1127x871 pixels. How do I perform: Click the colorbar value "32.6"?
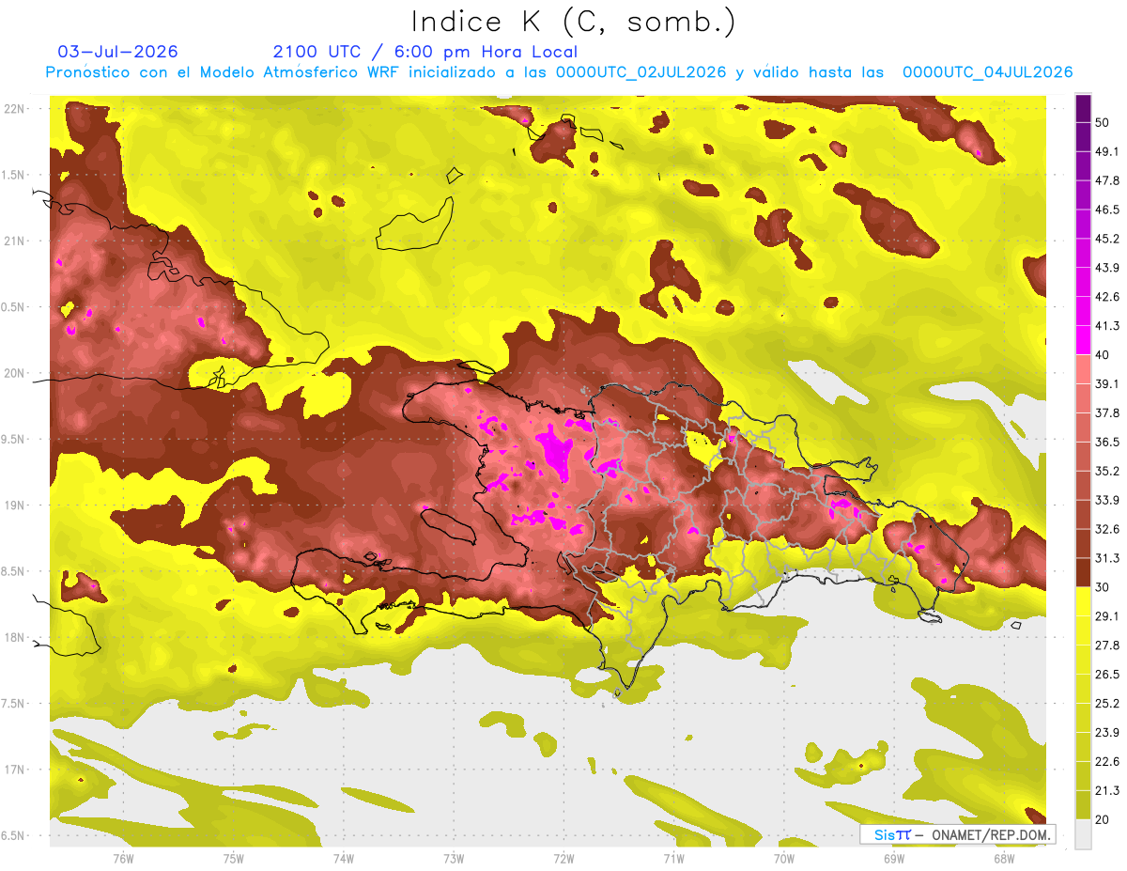1107,529
